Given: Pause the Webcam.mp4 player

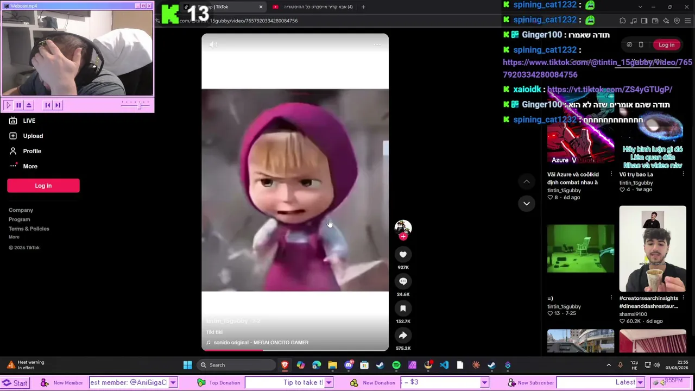Looking at the screenshot, I should pyautogui.click(x=18, y=105).
